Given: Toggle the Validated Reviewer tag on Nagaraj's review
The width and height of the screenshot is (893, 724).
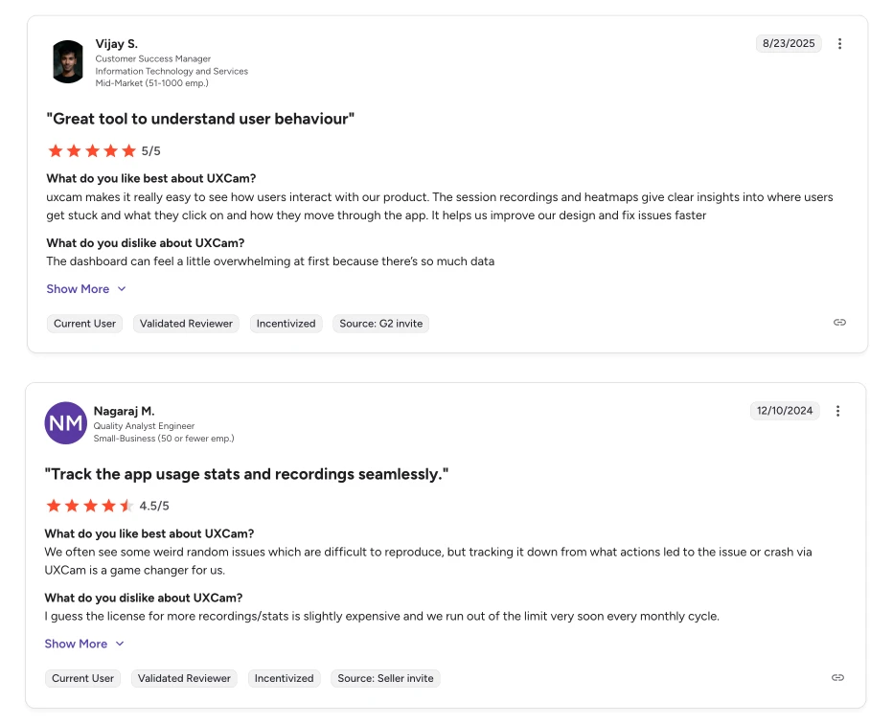Looking at the screenshot, I should pyautogui.click(x=183, y=678).
